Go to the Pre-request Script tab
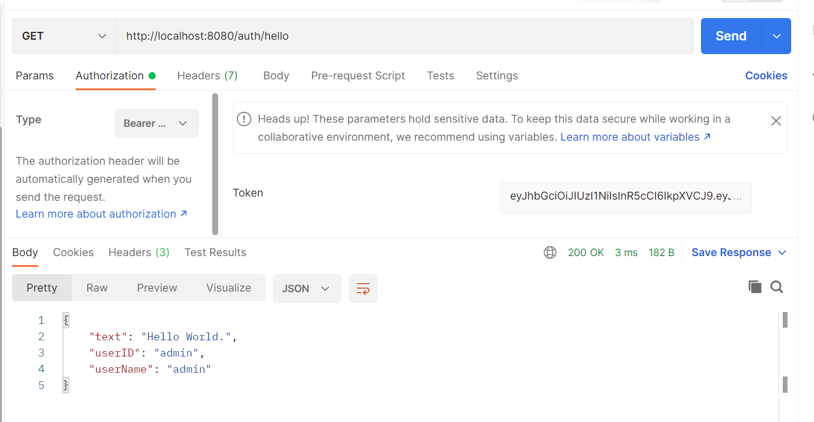The width and height of the screenshot is (814, 422). (x=358, y=76)
